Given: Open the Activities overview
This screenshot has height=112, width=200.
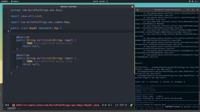Looking at the screenshot, I should [4, 1].
